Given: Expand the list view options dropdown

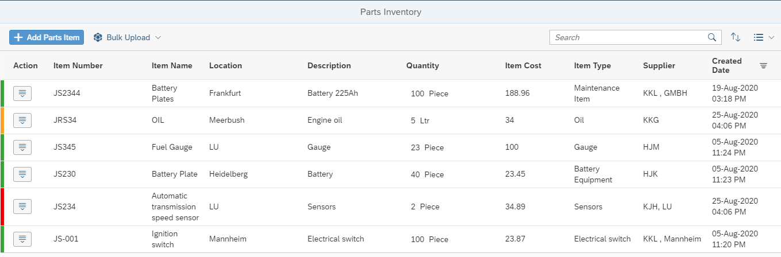Looking at the screenshot, I should (763, 37).
